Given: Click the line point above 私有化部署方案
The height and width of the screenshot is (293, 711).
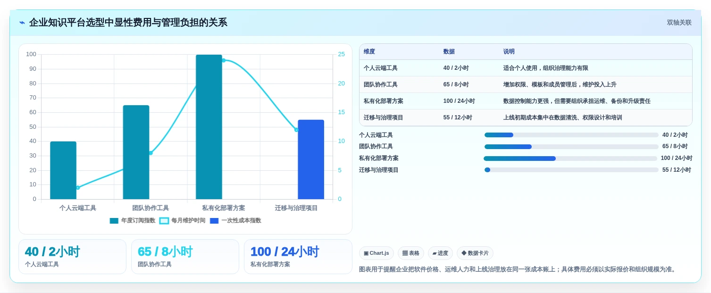Looking at the screenshot, I should [x=224, y=60].
